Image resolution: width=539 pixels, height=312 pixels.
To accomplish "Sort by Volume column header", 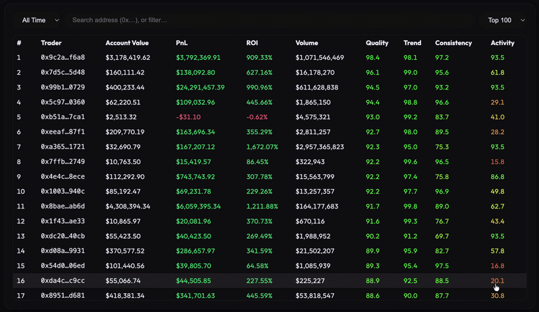I will click(307, 43).
